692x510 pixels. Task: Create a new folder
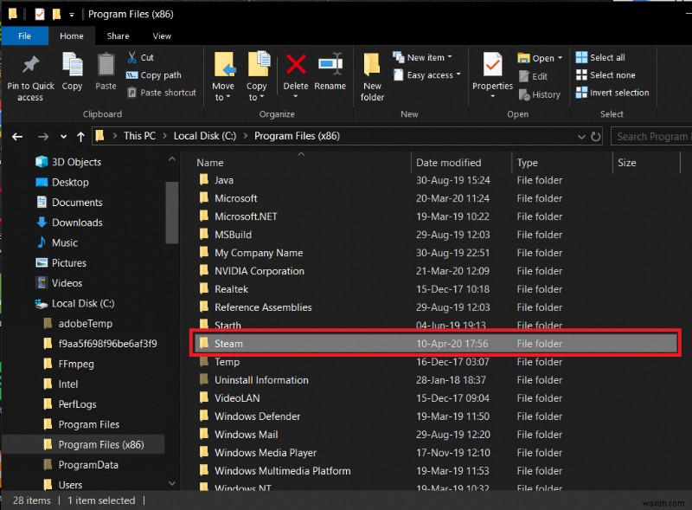372,78
